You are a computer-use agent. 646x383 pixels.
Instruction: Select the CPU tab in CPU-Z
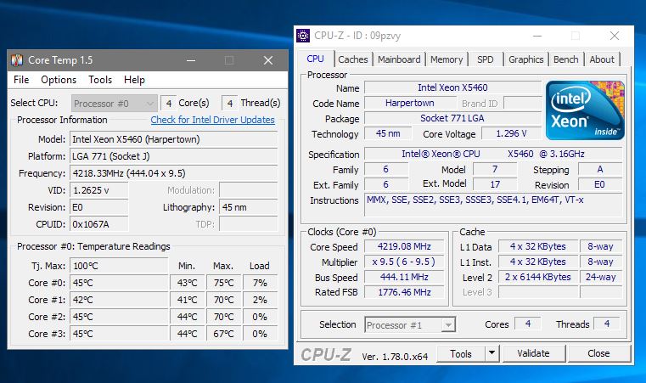click(315, 59)
